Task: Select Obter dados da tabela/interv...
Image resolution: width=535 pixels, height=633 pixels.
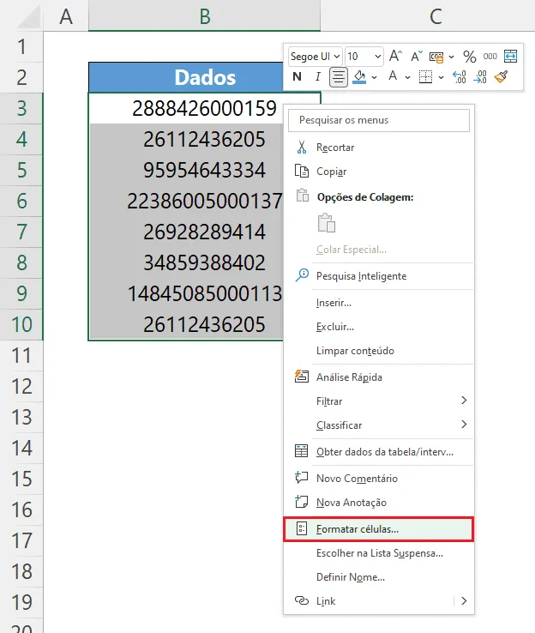Action: (384, 452)
